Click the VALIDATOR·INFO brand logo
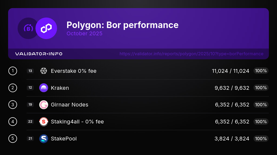The image size is (277, 155). tap(39, 54)
